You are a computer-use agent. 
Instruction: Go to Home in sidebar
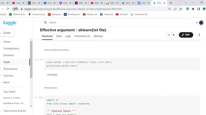[7, 42]
